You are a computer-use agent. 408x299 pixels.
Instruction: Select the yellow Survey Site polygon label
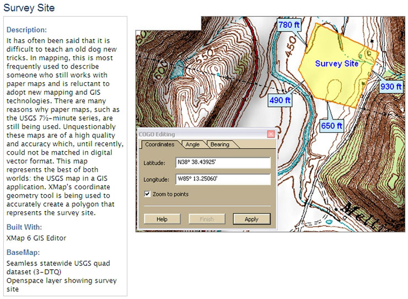click(x=337, y=63)
